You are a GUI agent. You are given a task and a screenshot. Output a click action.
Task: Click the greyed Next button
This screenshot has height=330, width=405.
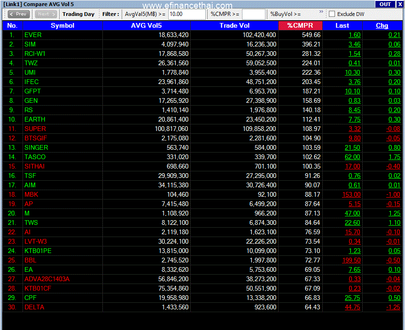click(46, 14)
